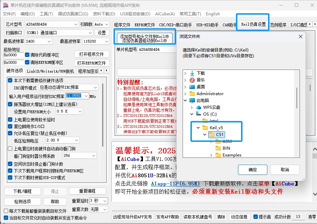The width and height of the screenshot is (317, 224).
Task: Toggle '上电复位使用较长延时' checkbox
Action: 10,120
